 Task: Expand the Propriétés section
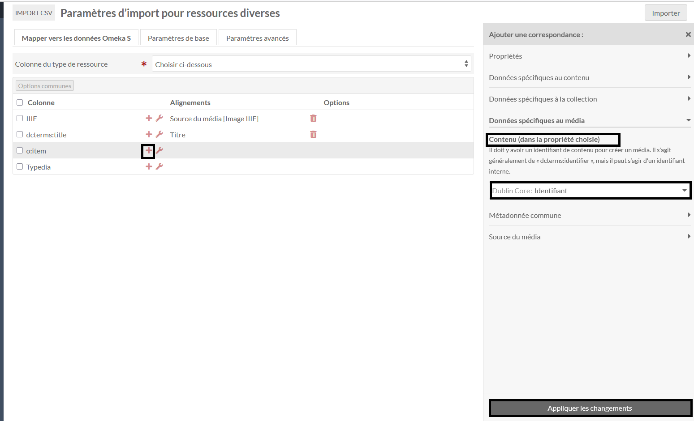589,56
